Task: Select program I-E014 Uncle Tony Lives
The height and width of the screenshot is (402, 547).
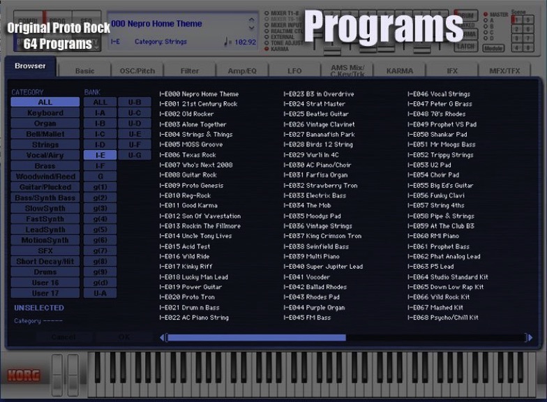Action: coord(195,236)
